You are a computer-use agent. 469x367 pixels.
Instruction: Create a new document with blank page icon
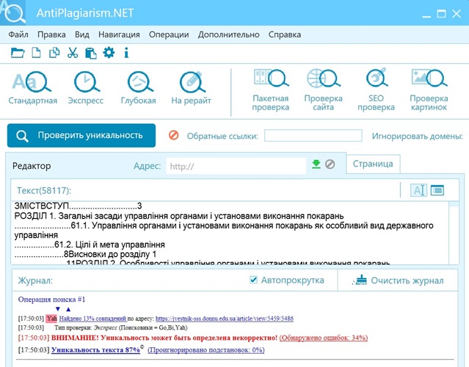pyautogui.click(x=36, y=53)
